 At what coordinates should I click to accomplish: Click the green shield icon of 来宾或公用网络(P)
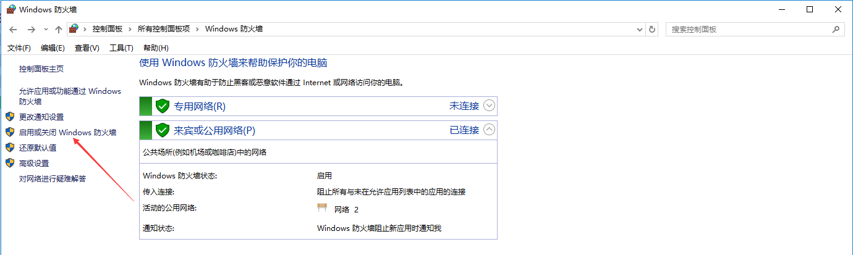tap(162, 130)
